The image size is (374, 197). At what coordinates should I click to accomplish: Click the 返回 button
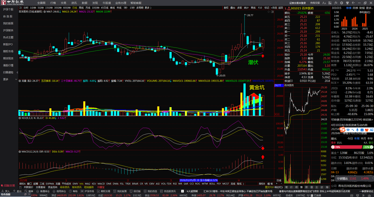281,7
